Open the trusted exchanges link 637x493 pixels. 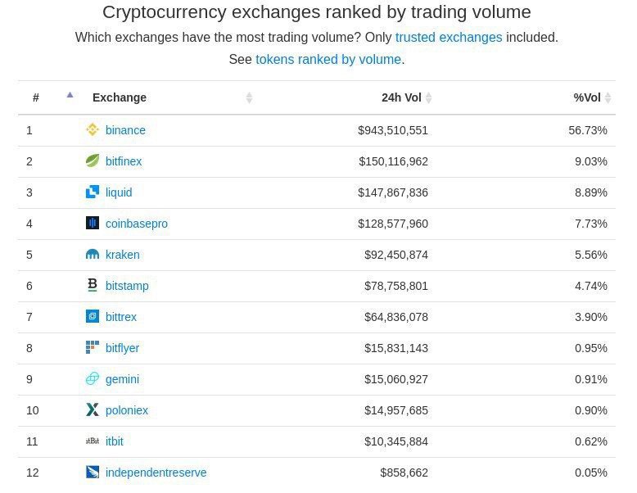coord(449,38)
